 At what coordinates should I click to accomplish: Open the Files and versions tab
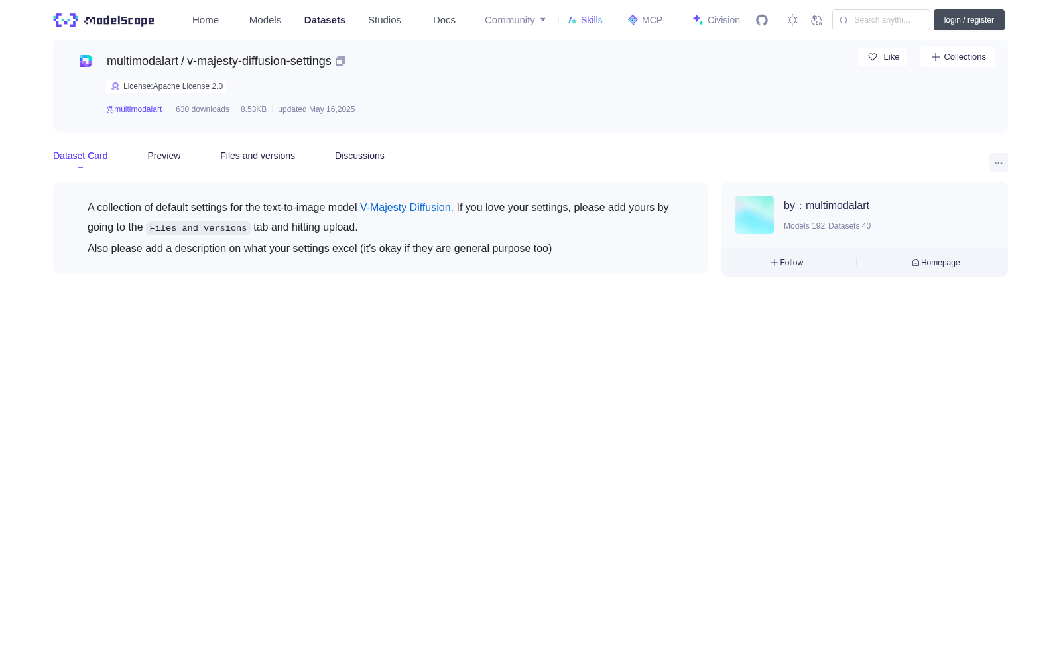pyautogui.click(x=257, y=156)
